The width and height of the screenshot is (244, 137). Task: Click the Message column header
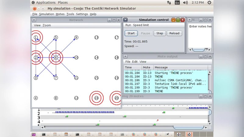[181, 67]
